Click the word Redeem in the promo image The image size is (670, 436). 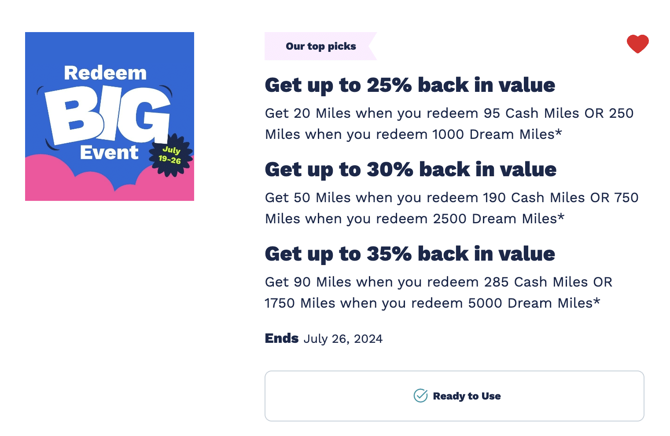click(x=105, y=73)
